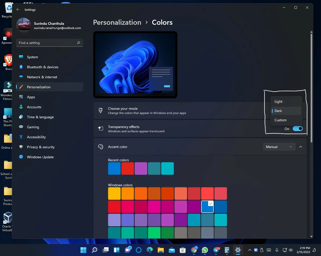The image size is (321, 256).
Task: Open taskbar Search magnifier
Action: click(x=95, y=250)
